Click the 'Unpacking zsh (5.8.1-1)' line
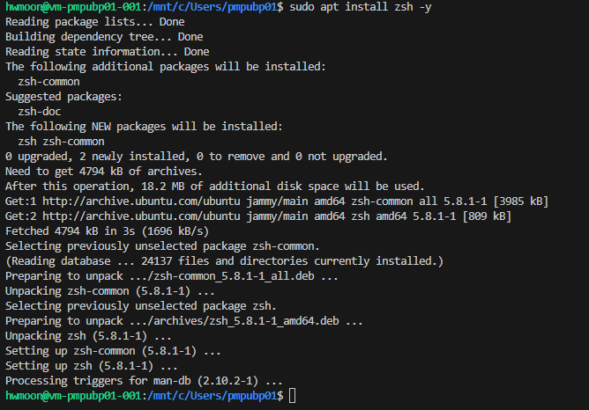The width and height of the screenshot is (589, 410). (88, 336)
